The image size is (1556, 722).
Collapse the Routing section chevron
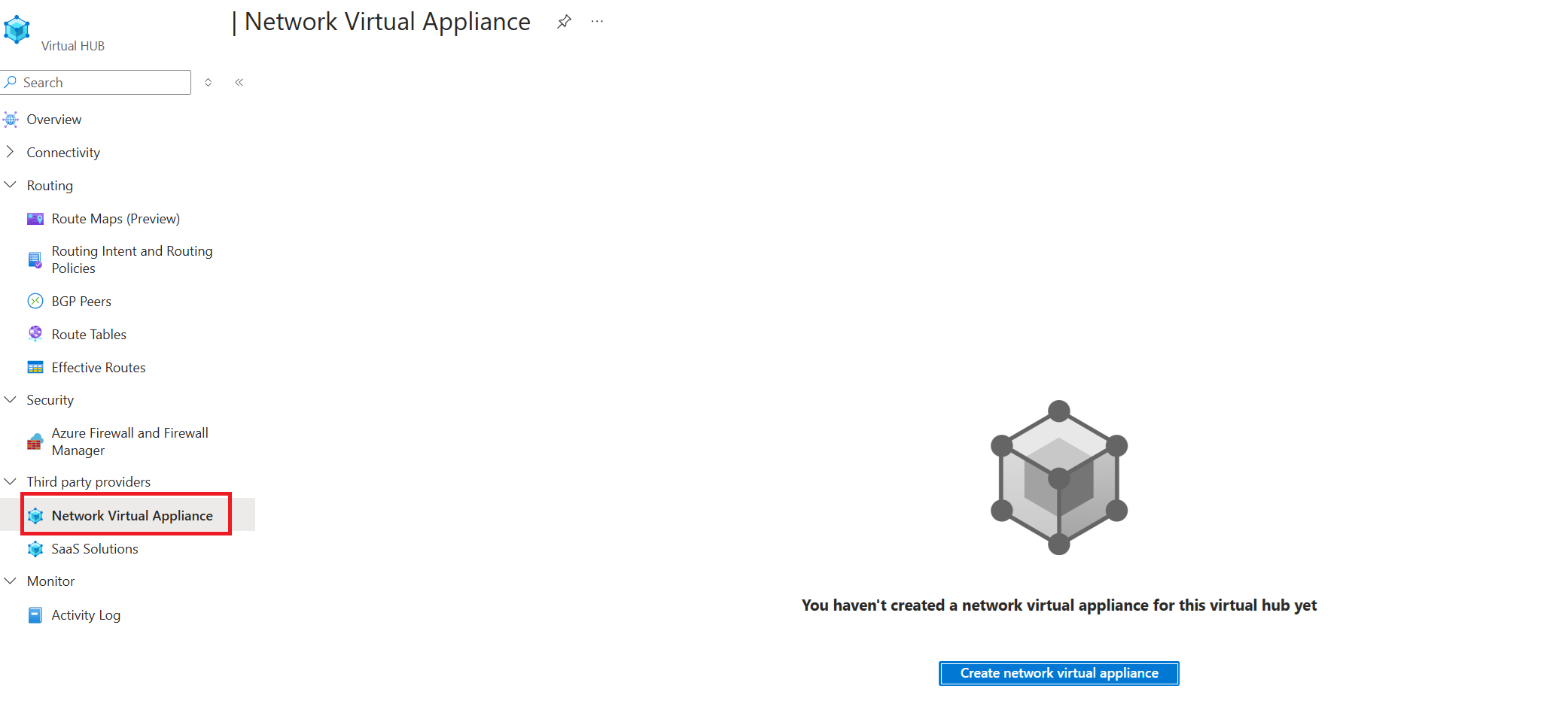(11, 185)
